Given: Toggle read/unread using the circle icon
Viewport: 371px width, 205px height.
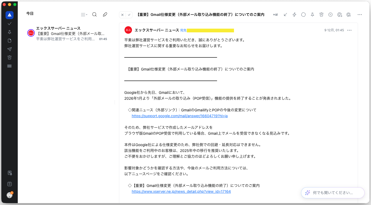Looking at the screenshot, I should point(303,15).
